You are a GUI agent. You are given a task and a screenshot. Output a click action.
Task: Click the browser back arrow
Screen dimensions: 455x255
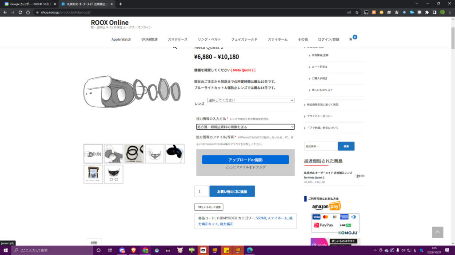tap(5, 12)
